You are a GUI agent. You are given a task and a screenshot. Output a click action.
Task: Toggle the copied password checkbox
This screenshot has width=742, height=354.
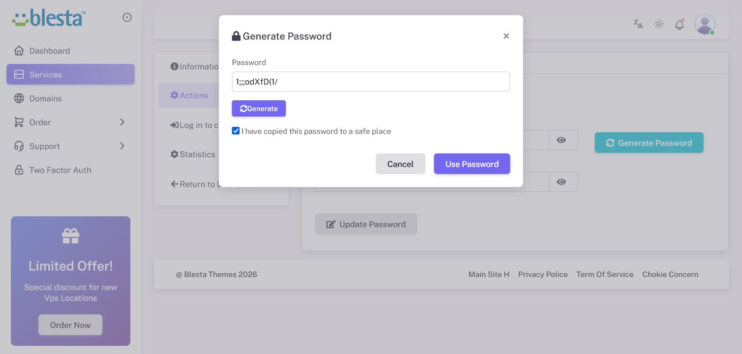click(236, 131)
